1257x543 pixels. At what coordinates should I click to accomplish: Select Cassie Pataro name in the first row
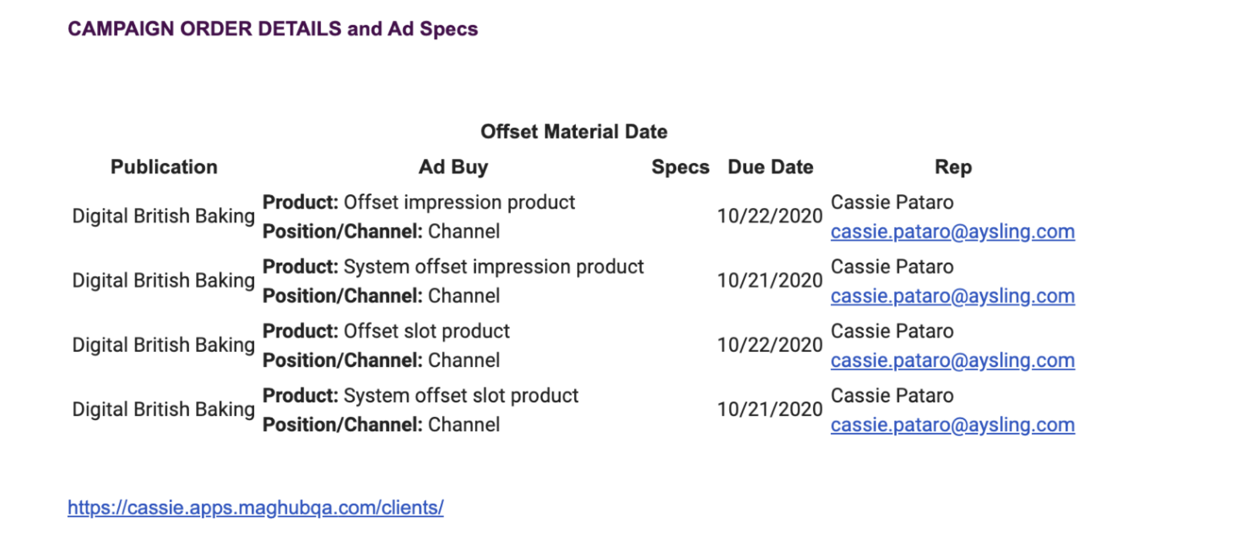click(x=892, y=203)
